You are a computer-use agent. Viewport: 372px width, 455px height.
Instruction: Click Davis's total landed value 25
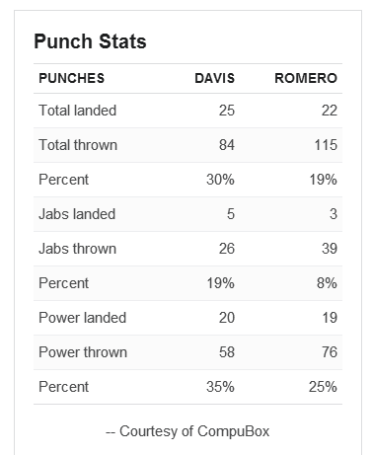click(x=227, y=111)
